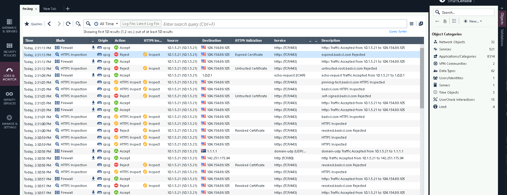The image size is (507, 195).
Task: Select Network Objects category
Action: (x=452, y=42)
